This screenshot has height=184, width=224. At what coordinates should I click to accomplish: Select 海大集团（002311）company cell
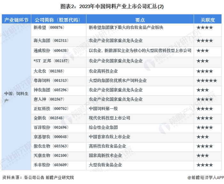59,42
